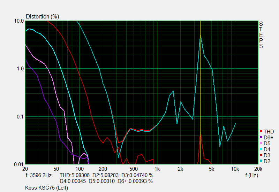Click the 'D3:0.04740 %' readout value
Image resolution: width=279 pixels, height=192 pixels.
137,175
